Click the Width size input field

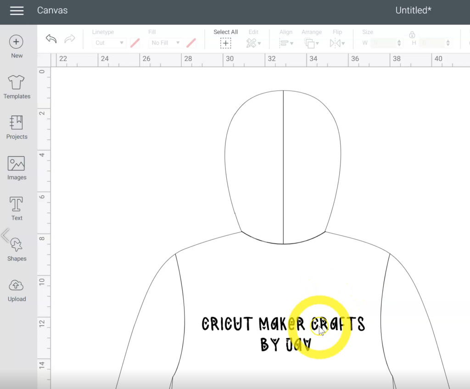(x=383, y=43)
